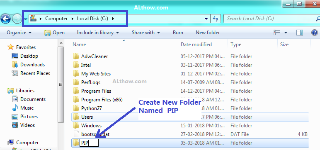320x150 pixels.
Task: Click the New folder button
Action: [208, 33]
